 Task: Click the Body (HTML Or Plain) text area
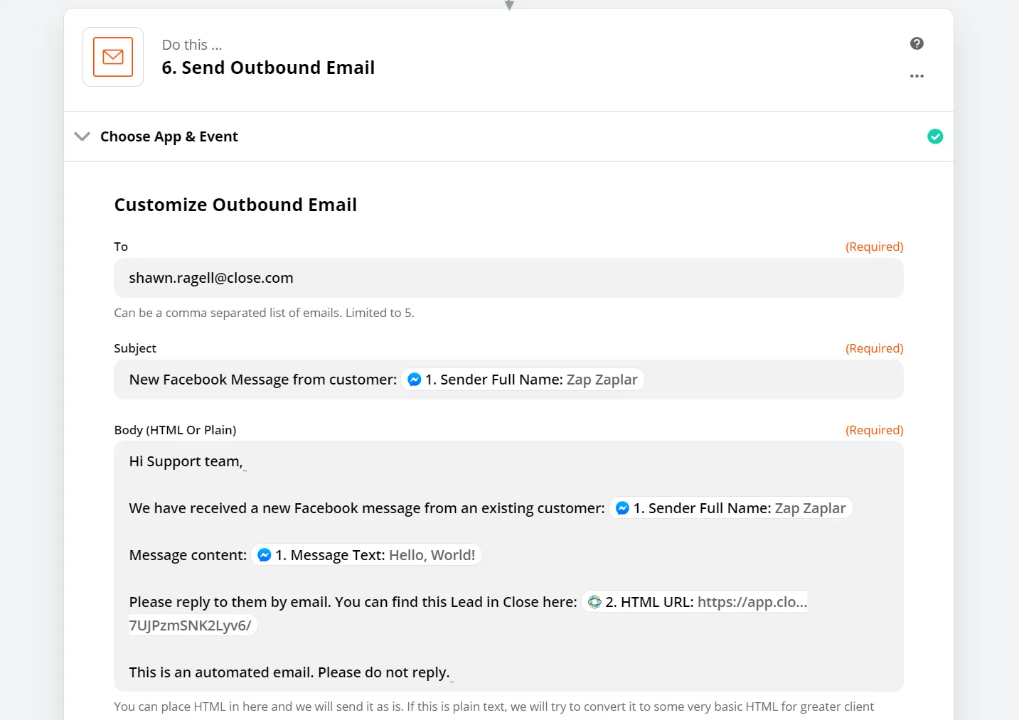tap(508, 566)
